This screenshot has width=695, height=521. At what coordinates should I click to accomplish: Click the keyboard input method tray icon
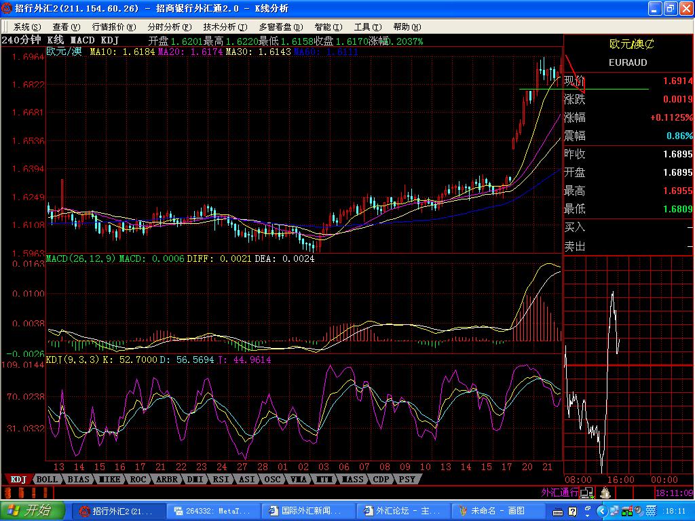[x=558, y=512]
